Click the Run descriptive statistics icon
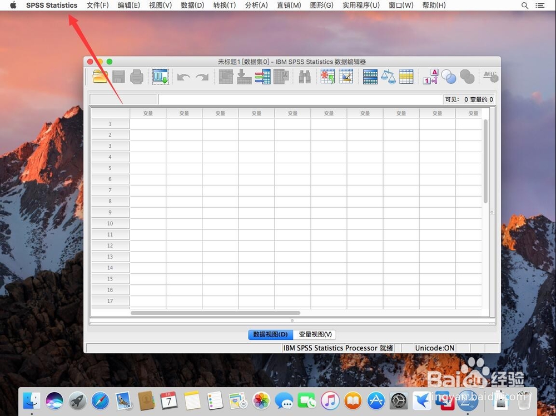The width and height of the screenshot is (556, 416). (x=281, y=77)
